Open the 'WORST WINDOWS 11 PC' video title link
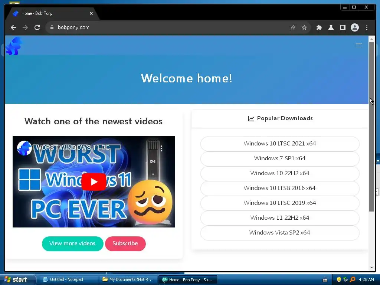 73,148
